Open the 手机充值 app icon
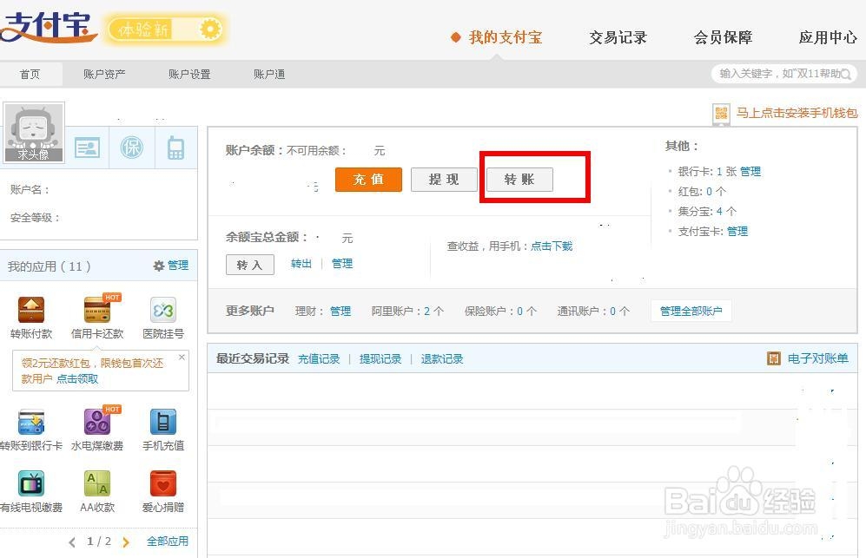The width and height of the screenshot is (866, 558). coord(163,423)
